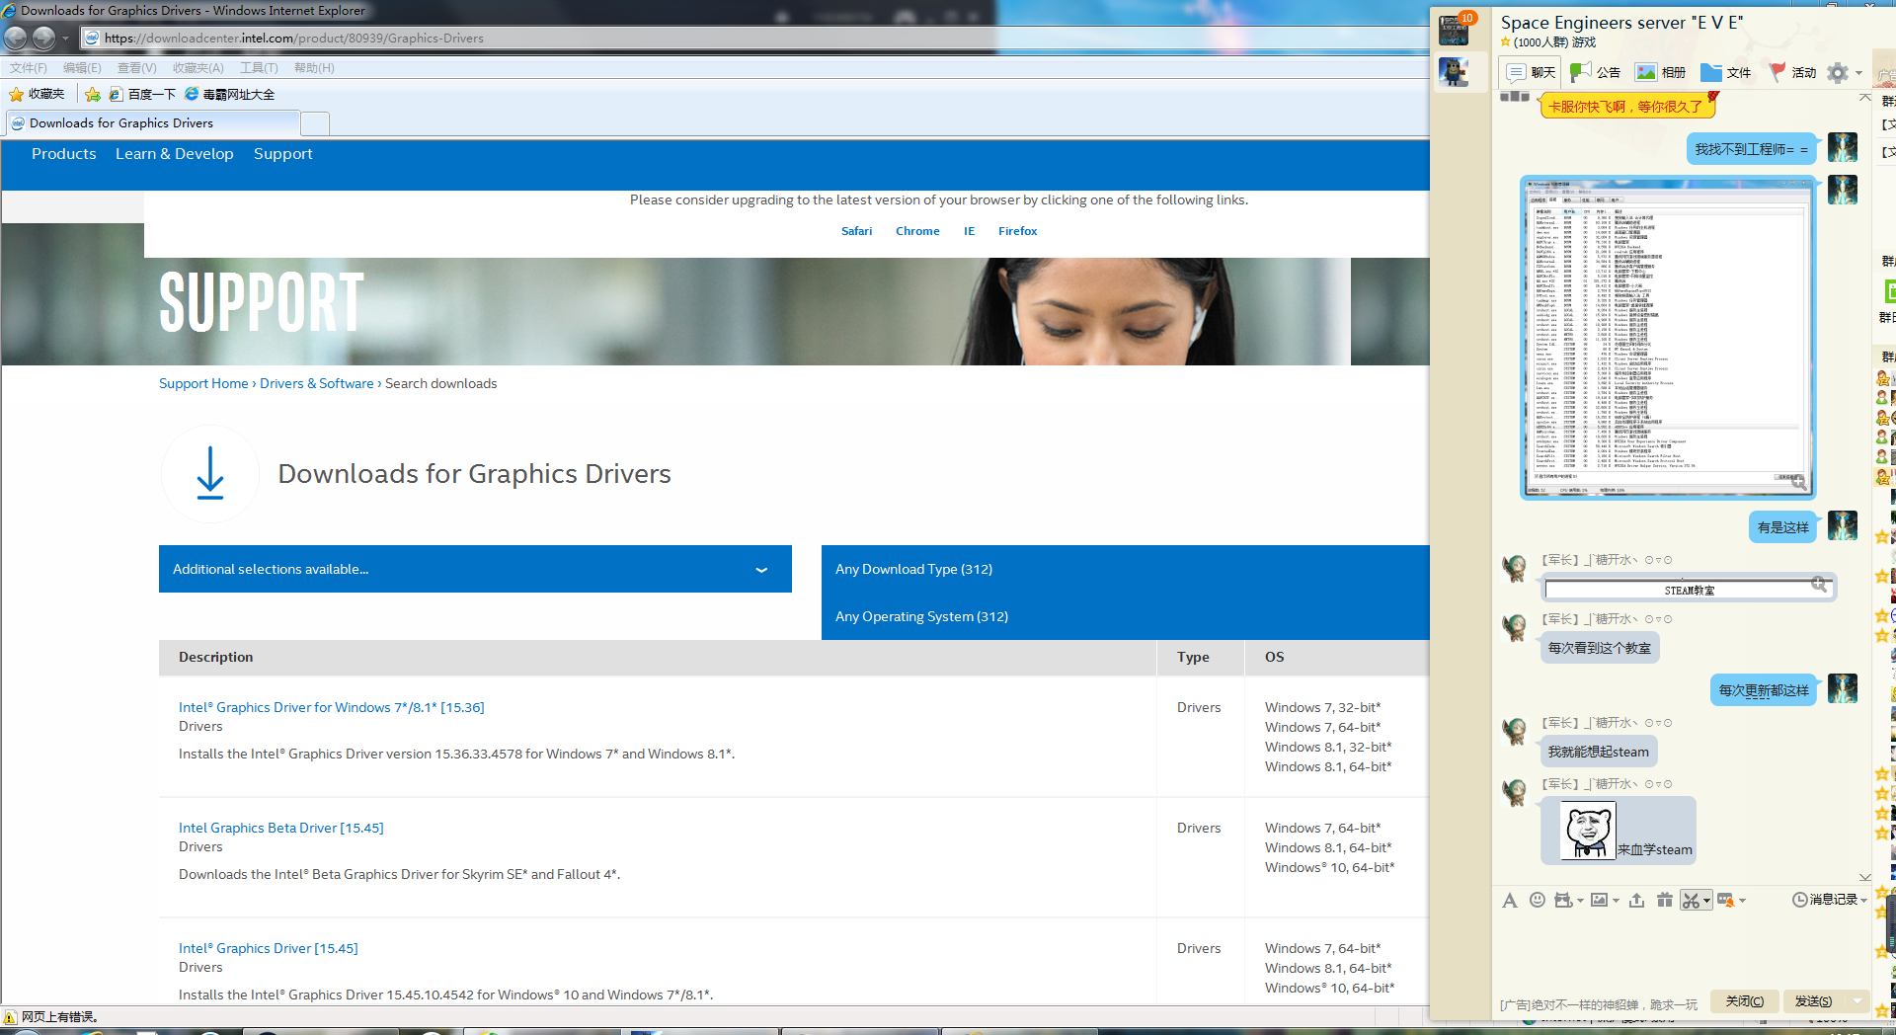The height and width of the screenshot is (1035, 1896).
Task: Open the 帮助(H) menu in Internet Explorer
Action: pyautogui.click(x=314, y=68)
